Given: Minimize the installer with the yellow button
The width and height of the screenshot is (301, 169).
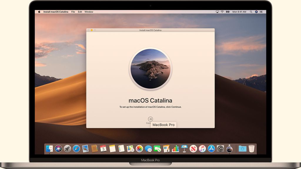Looking at the screenshot, I should (x=92, y=30).
